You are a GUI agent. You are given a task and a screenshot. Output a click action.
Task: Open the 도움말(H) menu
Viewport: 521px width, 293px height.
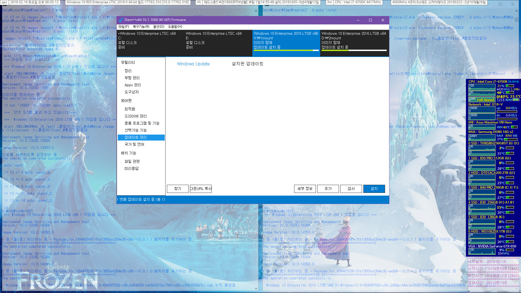(x=175, y=27)
